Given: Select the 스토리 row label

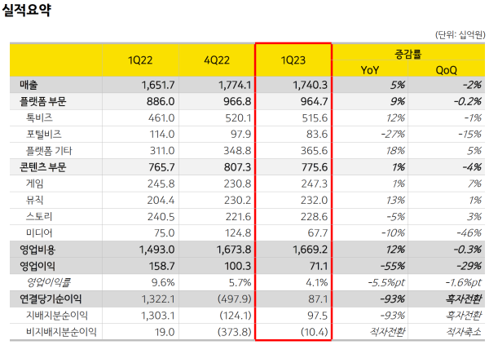Looking at the screenshot, I should [39, 216].
